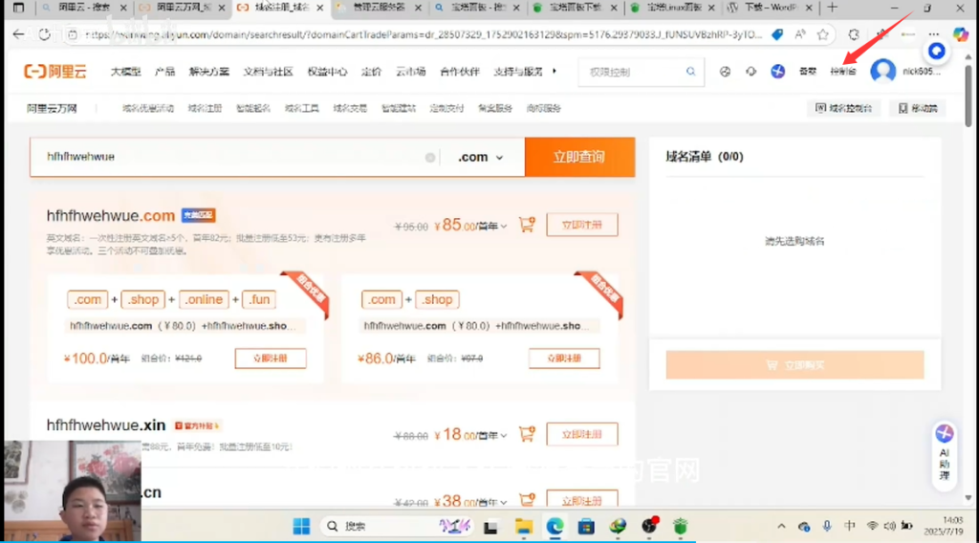Click the page vertical scrollbar
This screenshot has height=543, width=979.
(968, 98)
